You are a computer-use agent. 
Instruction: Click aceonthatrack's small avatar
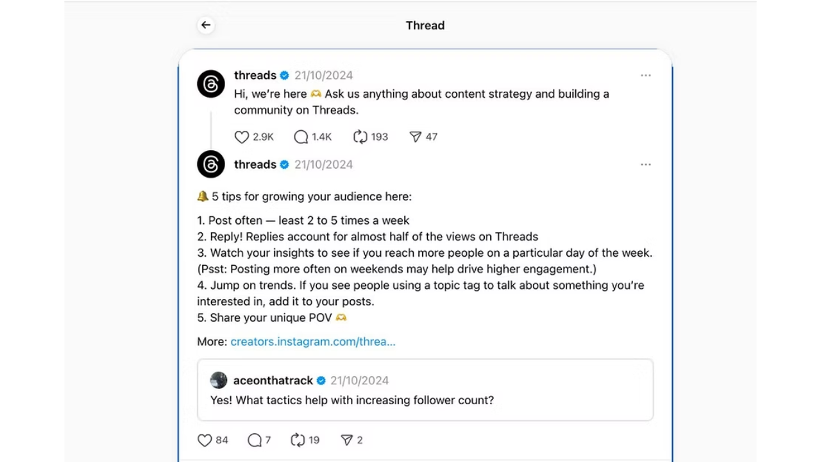click(219, 381)
